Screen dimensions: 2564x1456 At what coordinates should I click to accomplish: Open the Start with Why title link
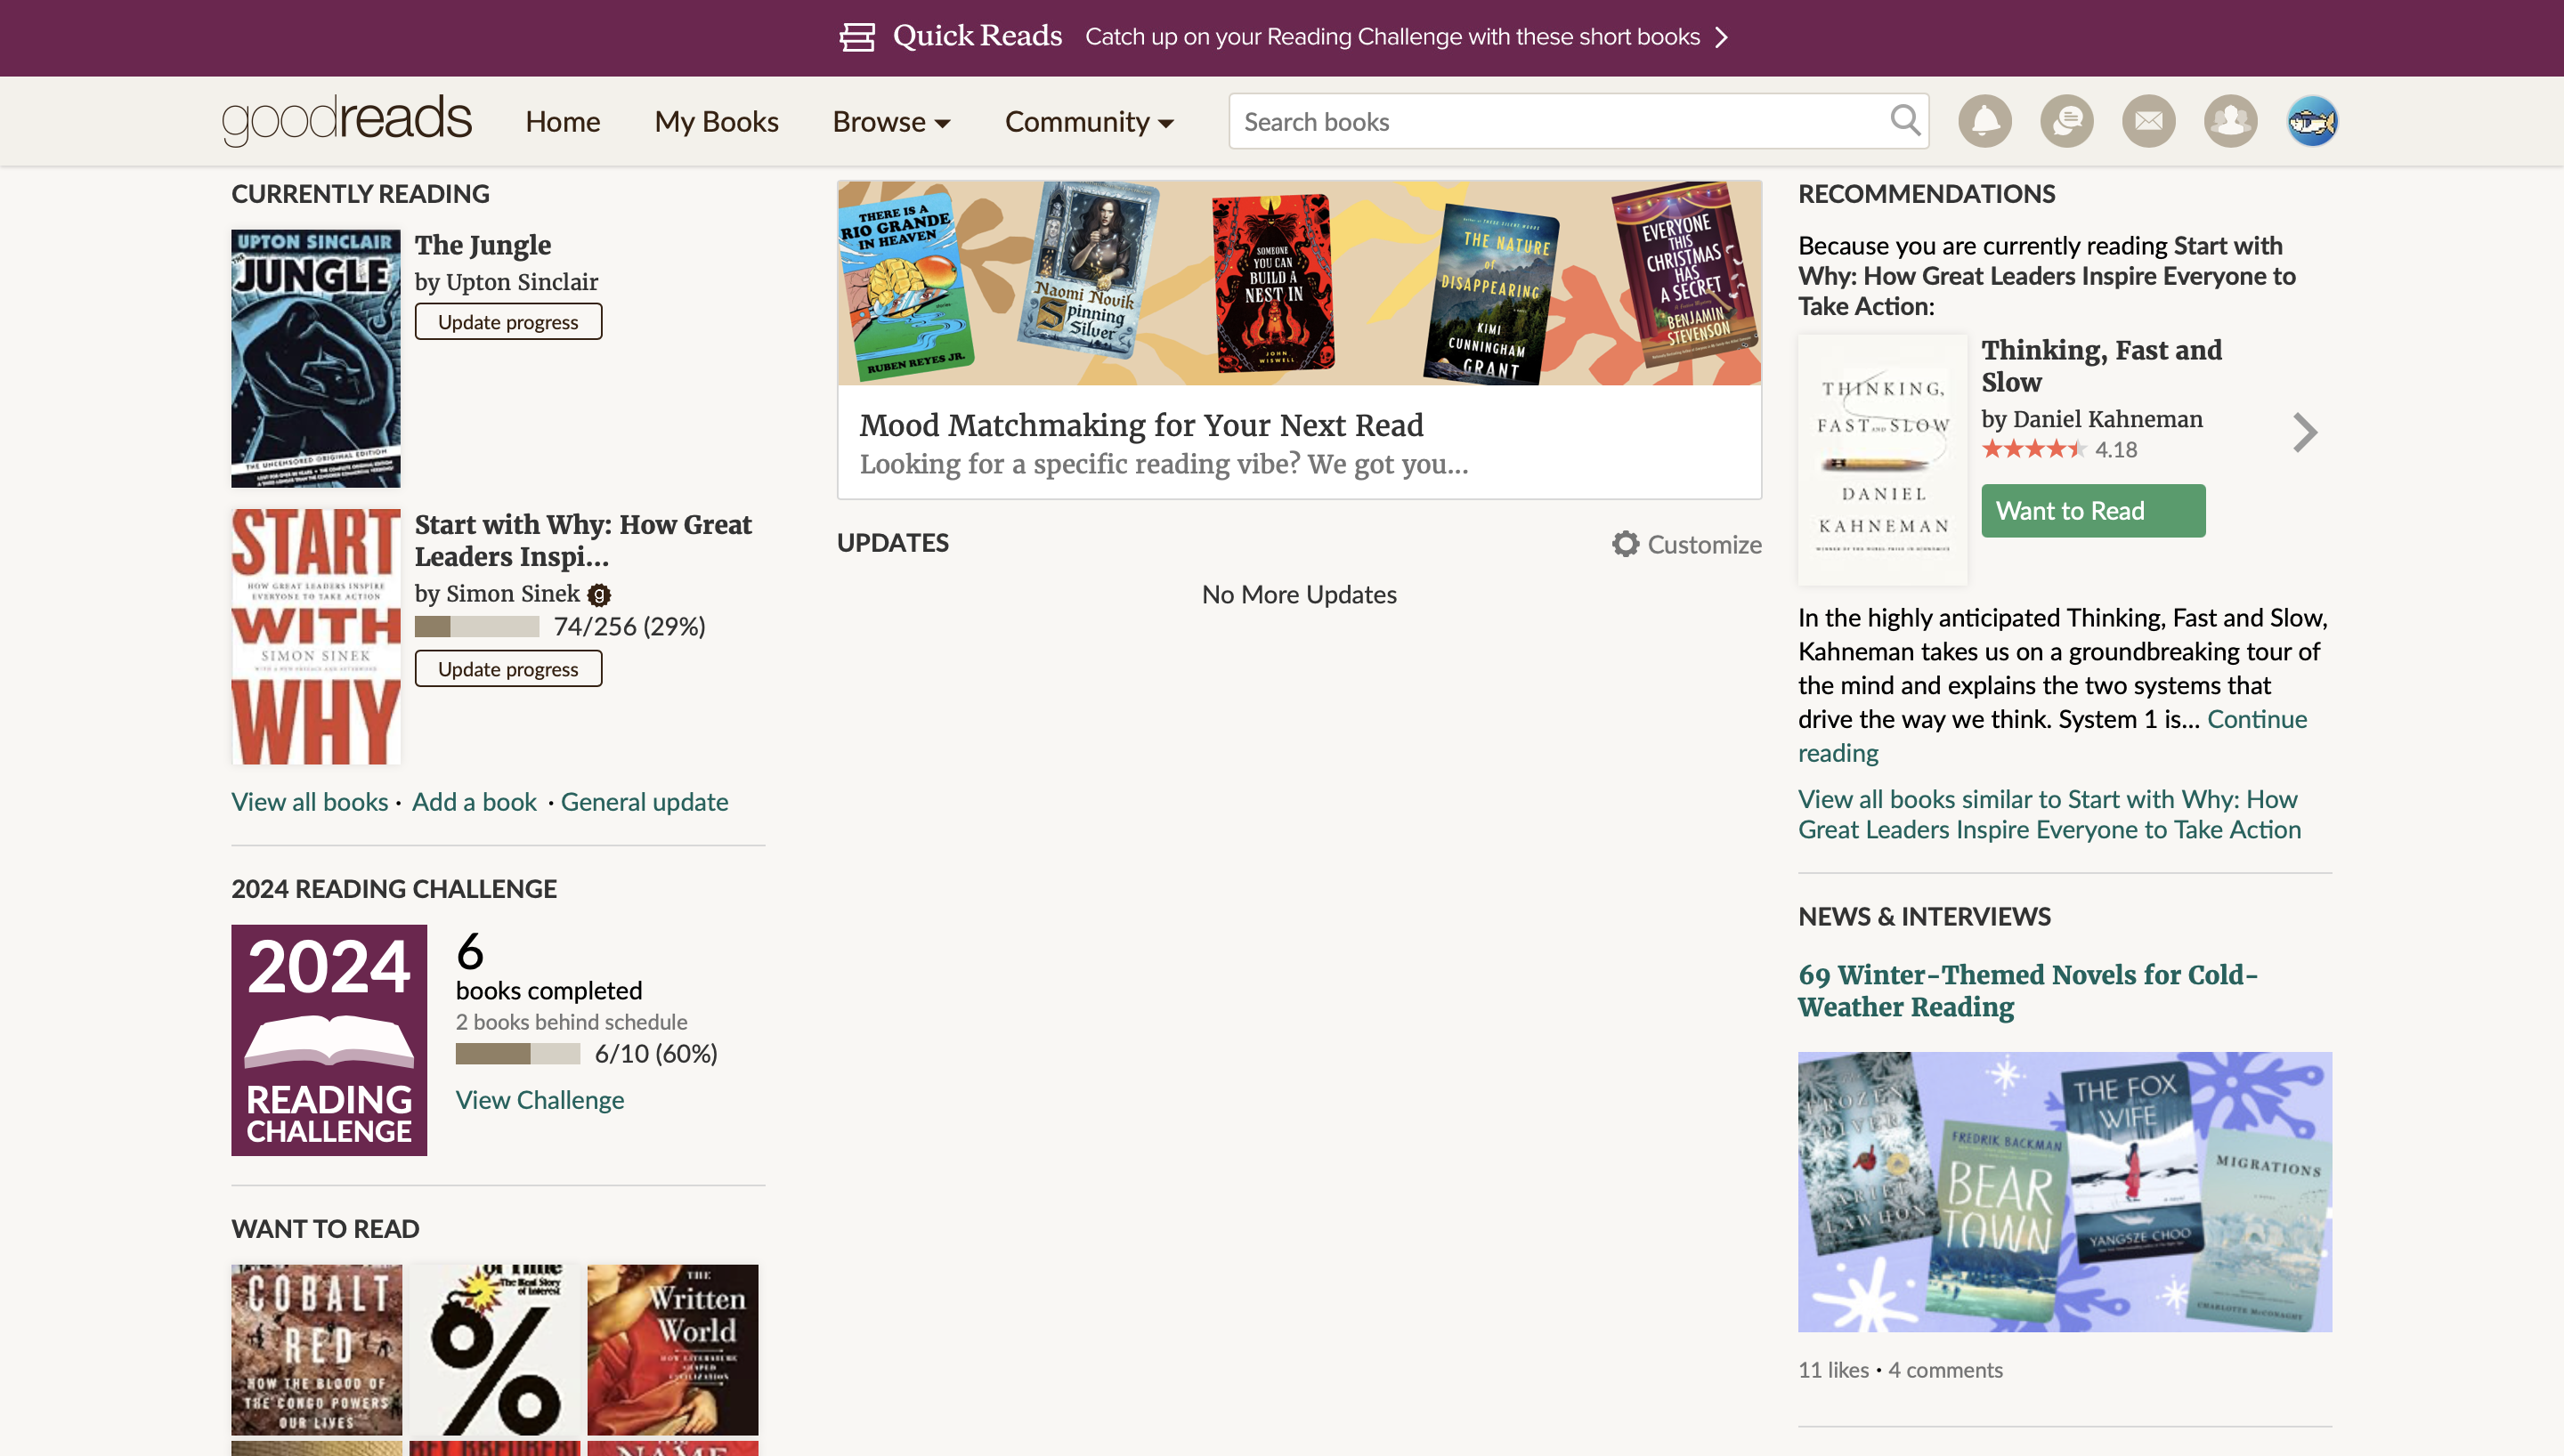tap(583, 541)
